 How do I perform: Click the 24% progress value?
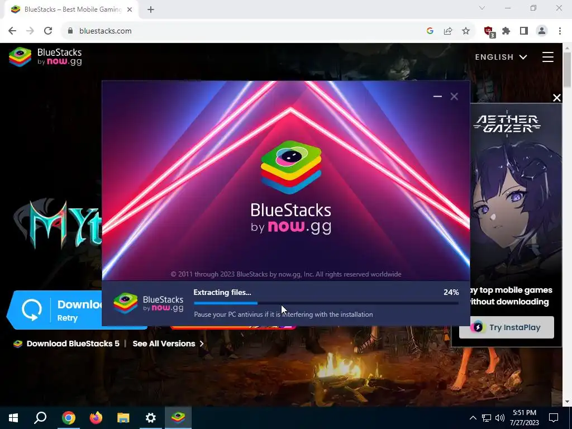tap(451, 292)
